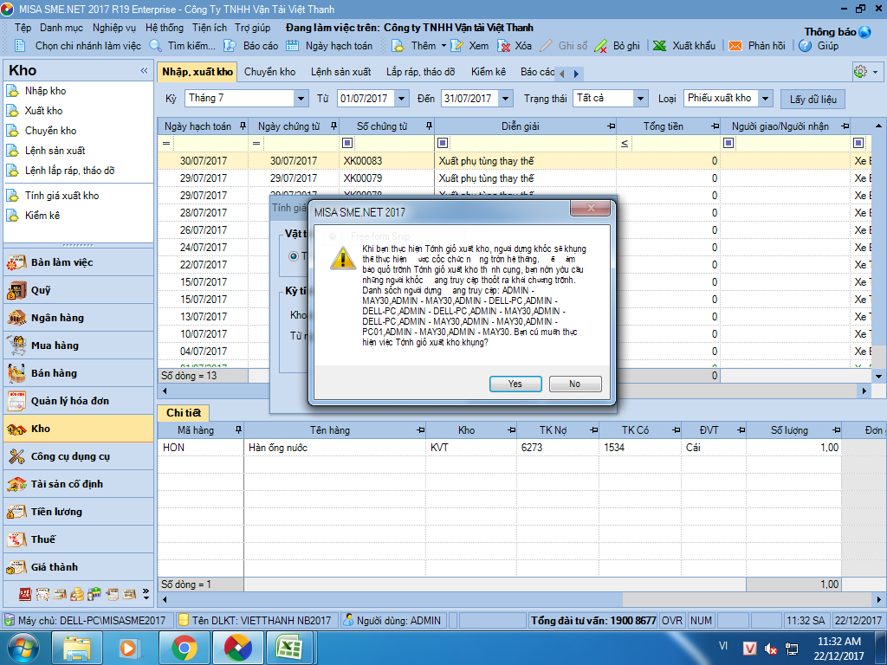Click the Giúp help icon

(x=805, y=46)
